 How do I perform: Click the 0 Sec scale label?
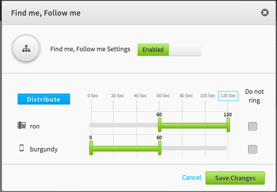click(93, 96)
